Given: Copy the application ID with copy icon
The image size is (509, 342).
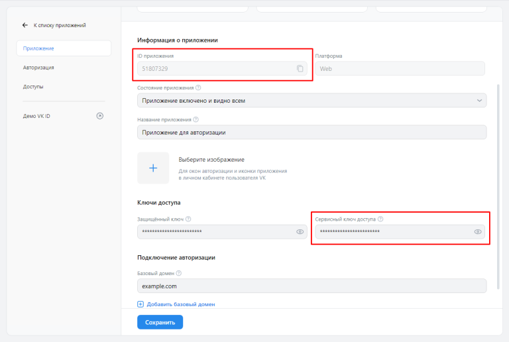Looking at the screenshot, I should [300, 68].
